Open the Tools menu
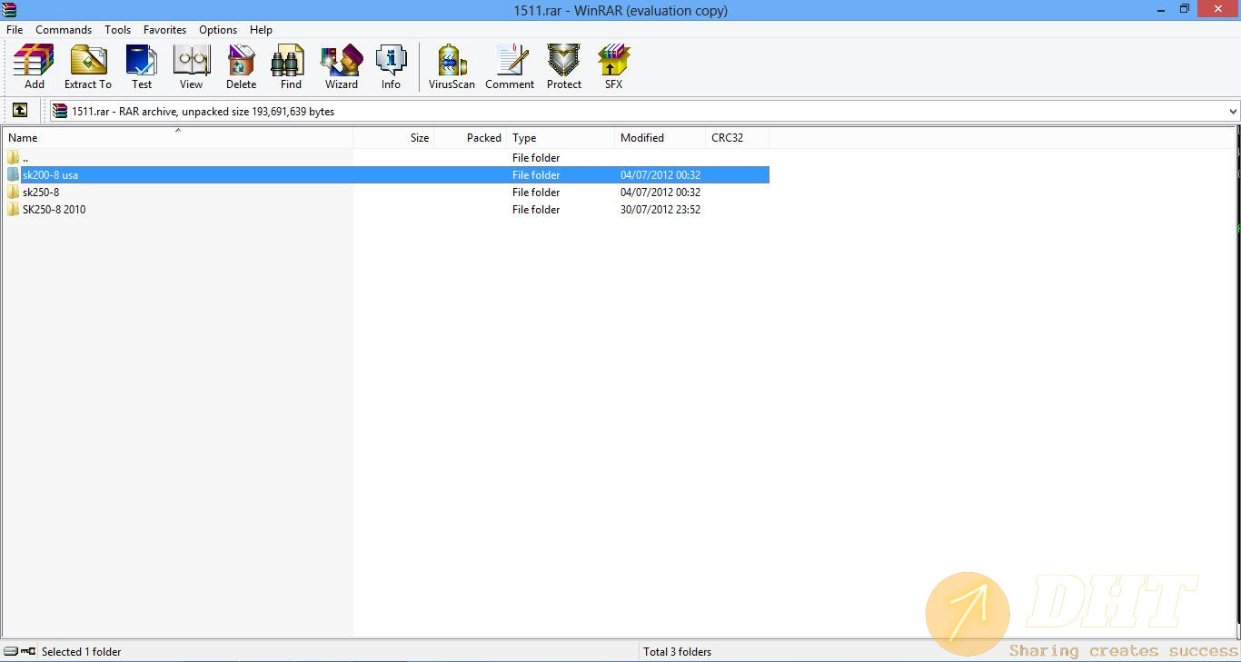The width and height of the screenshot is (1241, 662). (x=117, y=29)
